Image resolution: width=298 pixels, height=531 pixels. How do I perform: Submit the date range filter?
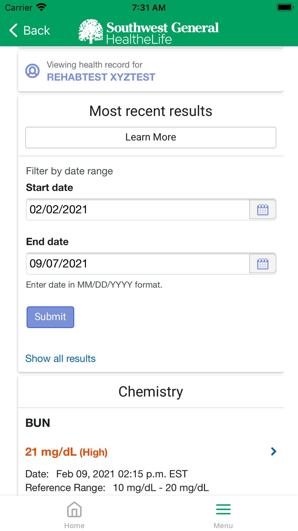[50, 317]
